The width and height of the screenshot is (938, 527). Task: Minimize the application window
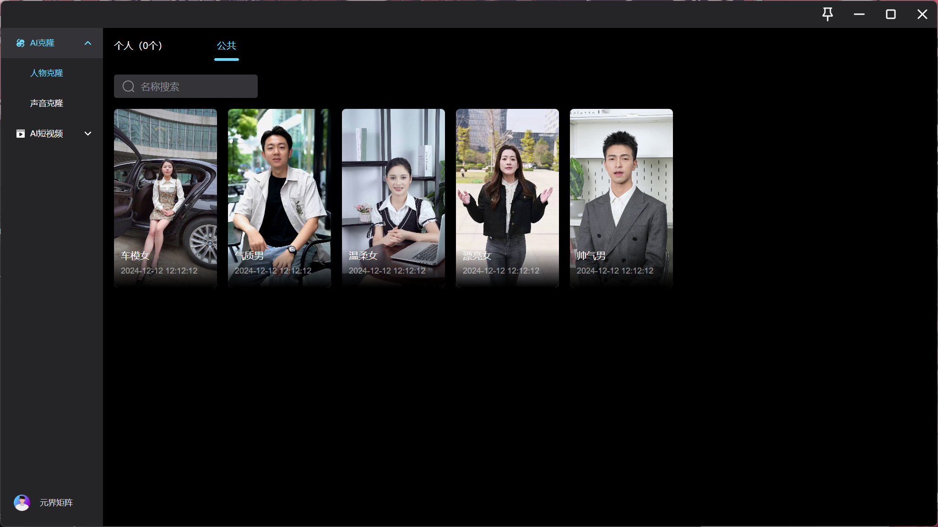(x=859, y=14)
